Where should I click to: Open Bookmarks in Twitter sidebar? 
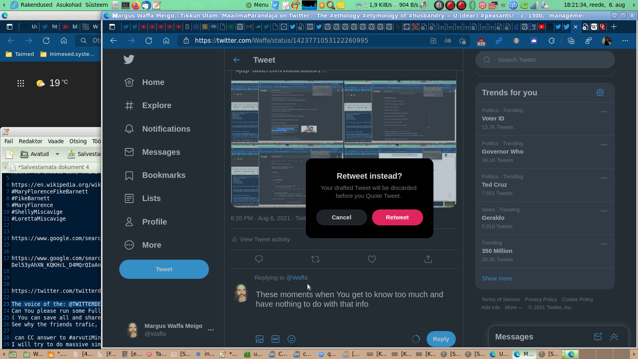pyautogui.click(x=155, y=175)
